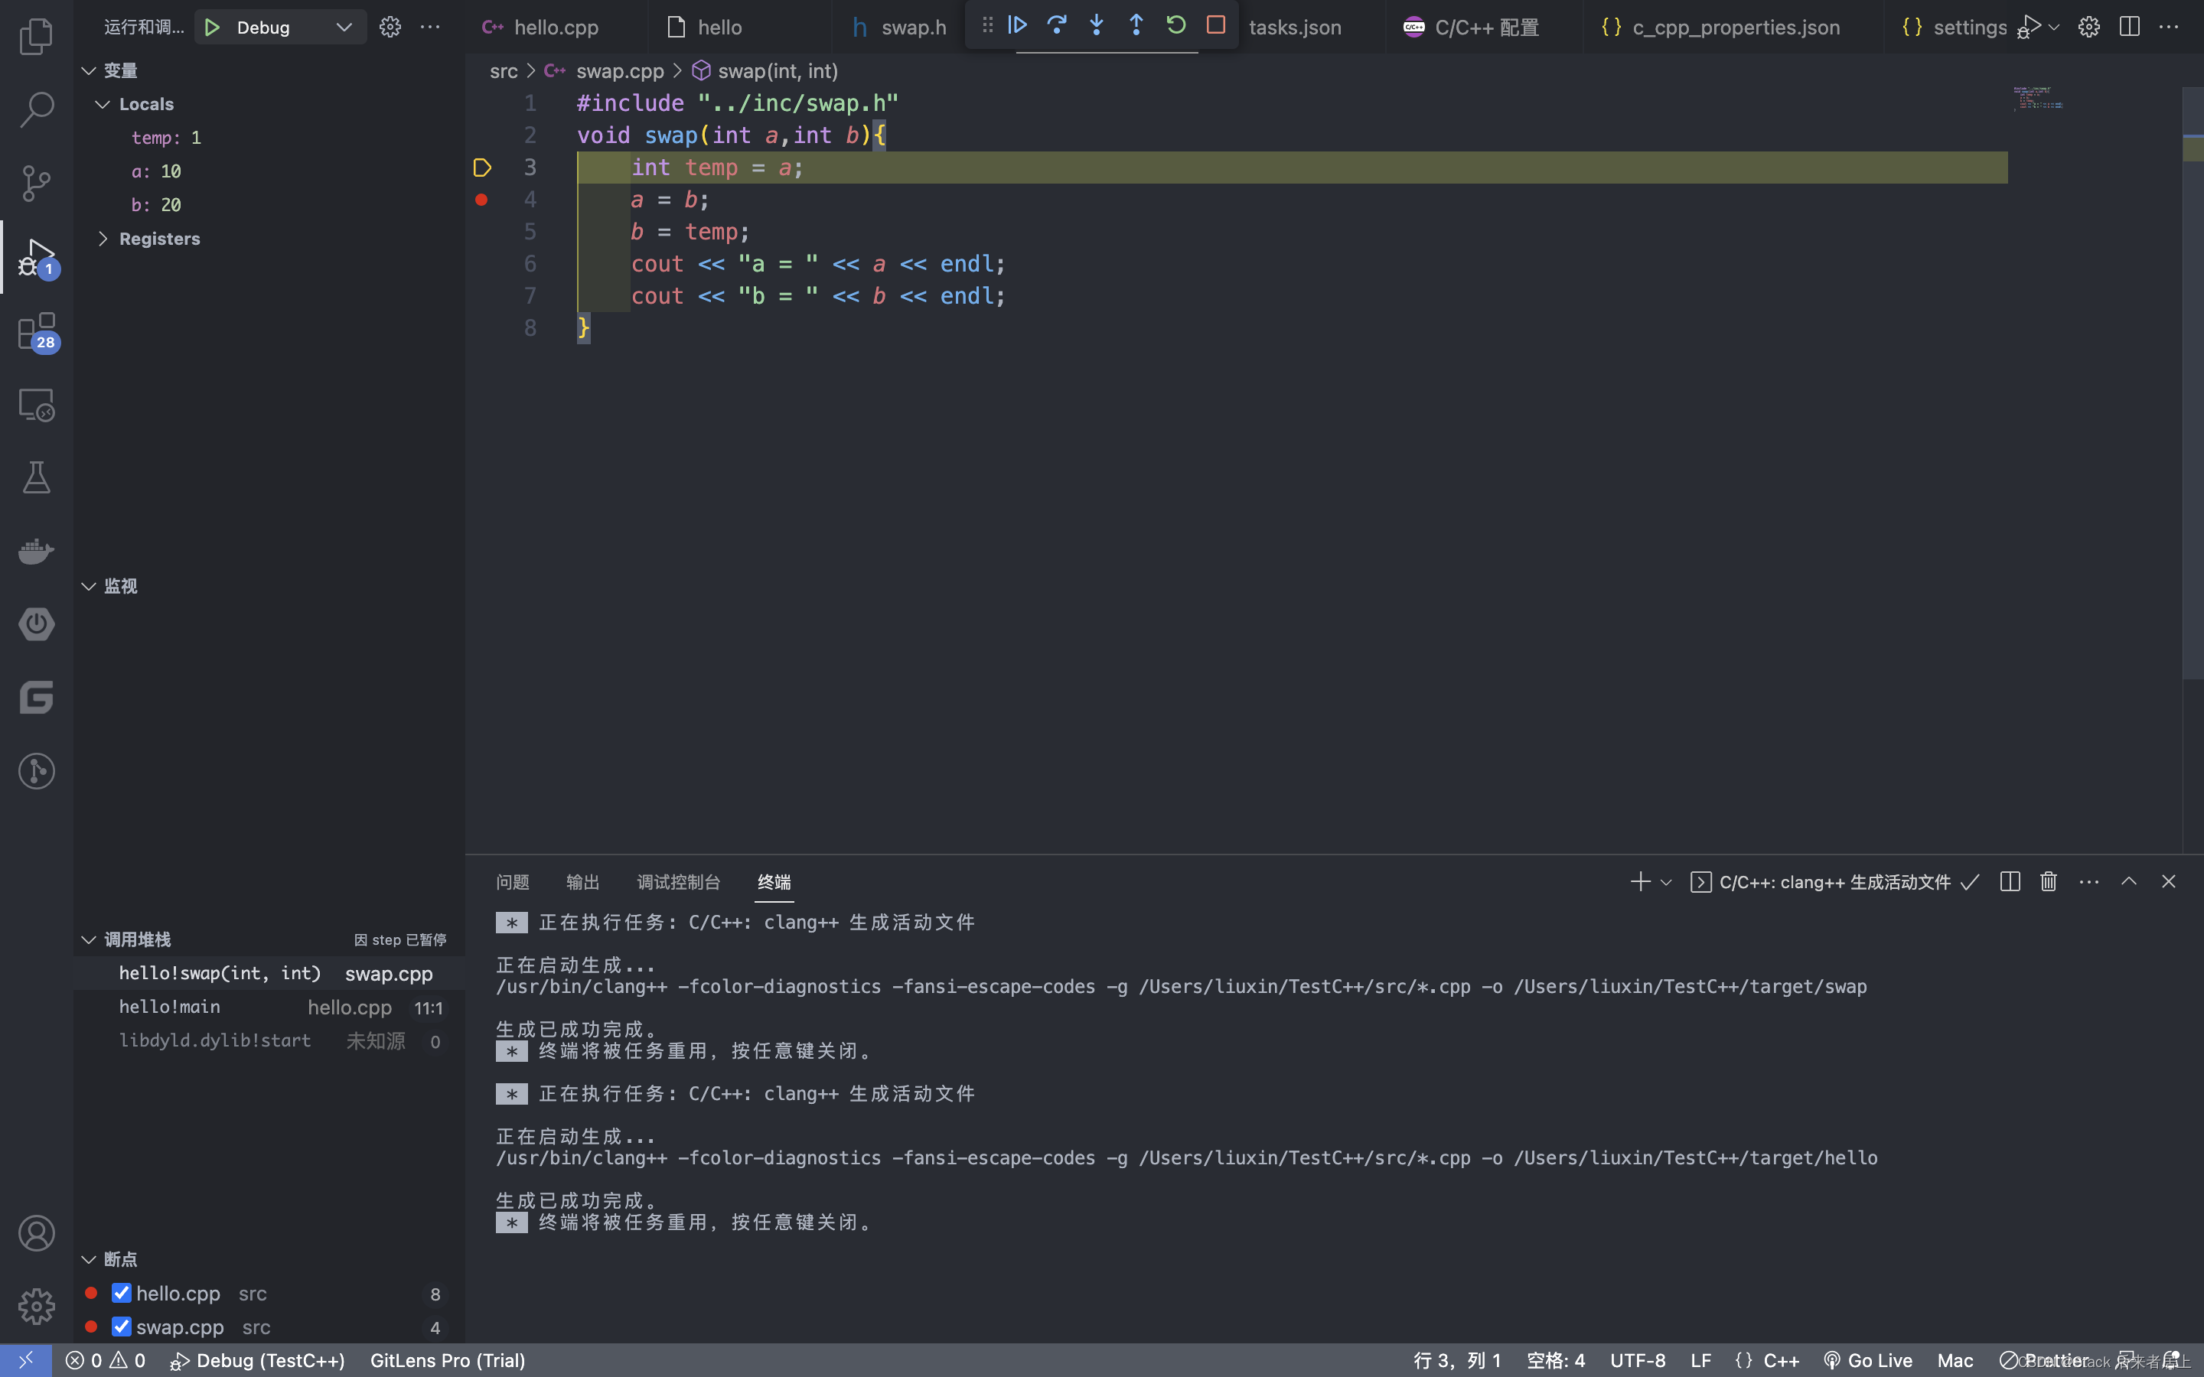Collapse the 调用堆栈 section
The image size is (2204, 1377).
point(88,939)
